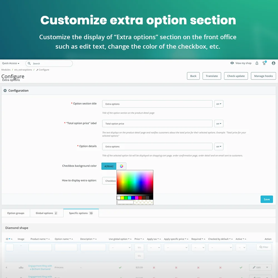Open notifications via the bell icon
Viewport: 278px width, 278px height.
257,63
